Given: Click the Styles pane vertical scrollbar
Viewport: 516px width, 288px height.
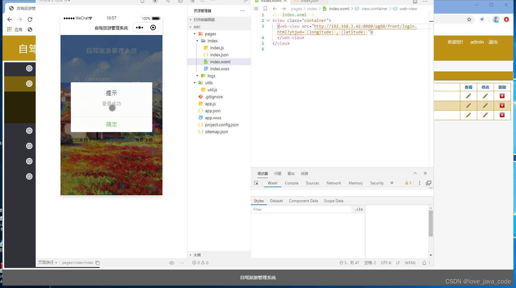Looking at the screenshot, I should pos(431,223).
